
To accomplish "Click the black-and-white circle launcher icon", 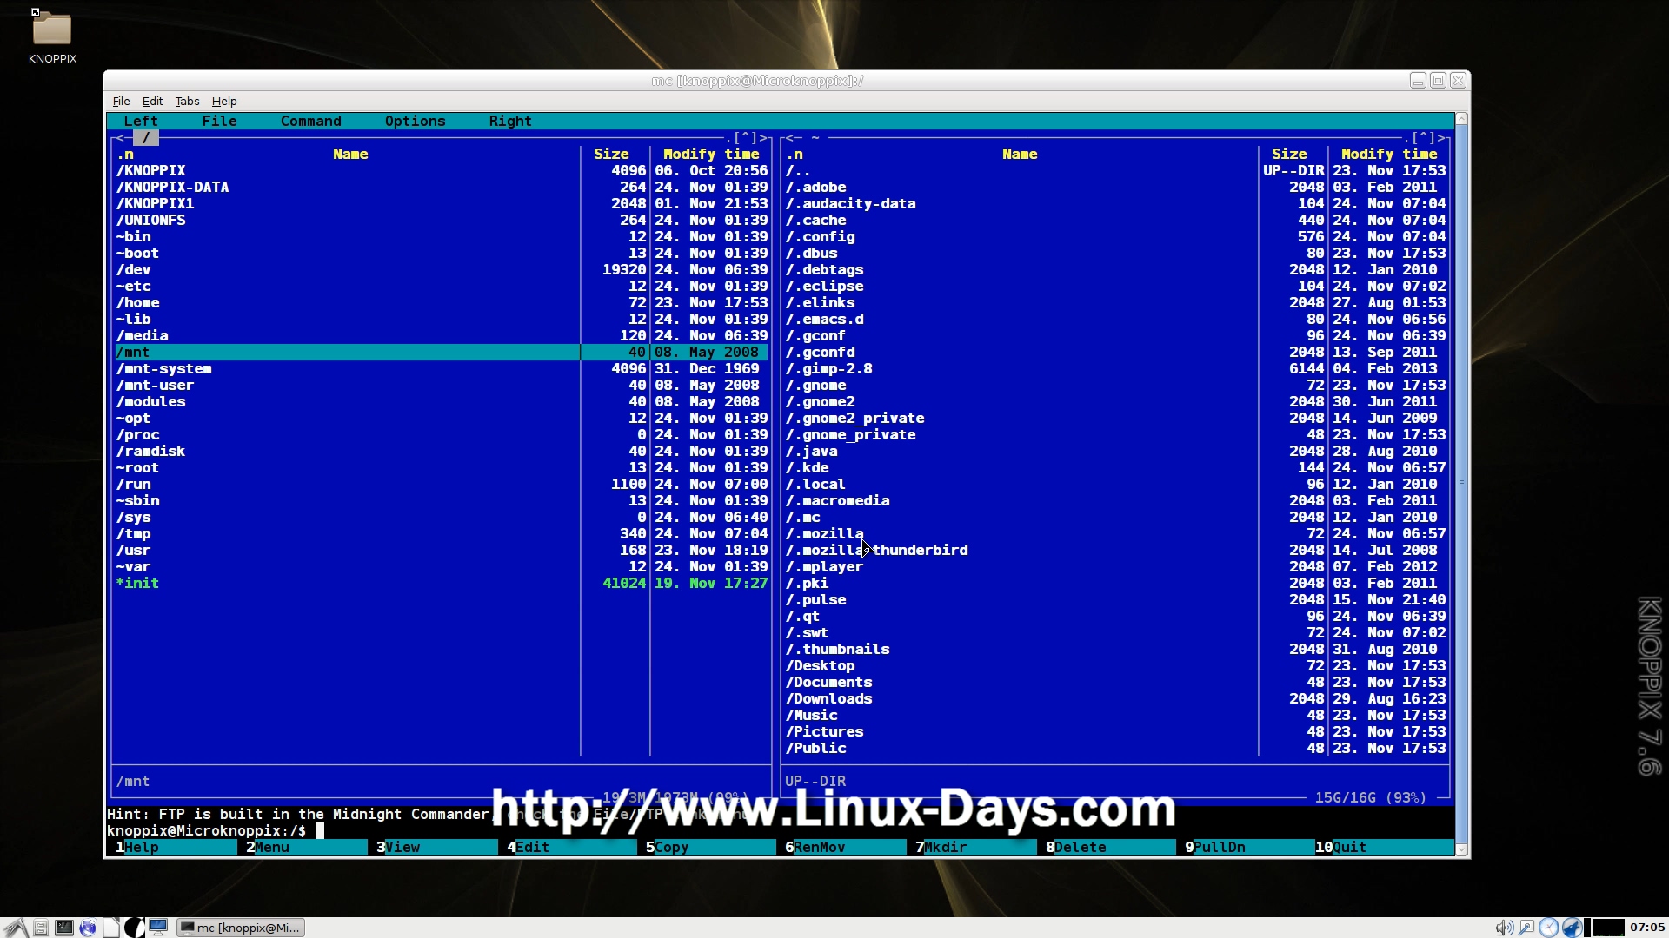I will [x=135, y=928].
